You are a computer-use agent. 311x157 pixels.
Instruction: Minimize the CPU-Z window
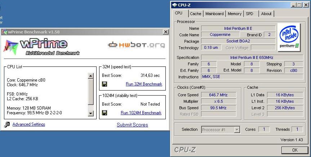point(294,5)
